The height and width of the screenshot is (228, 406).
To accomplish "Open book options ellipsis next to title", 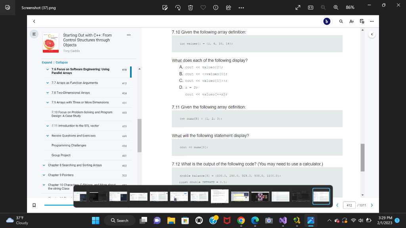I will 129,35.
